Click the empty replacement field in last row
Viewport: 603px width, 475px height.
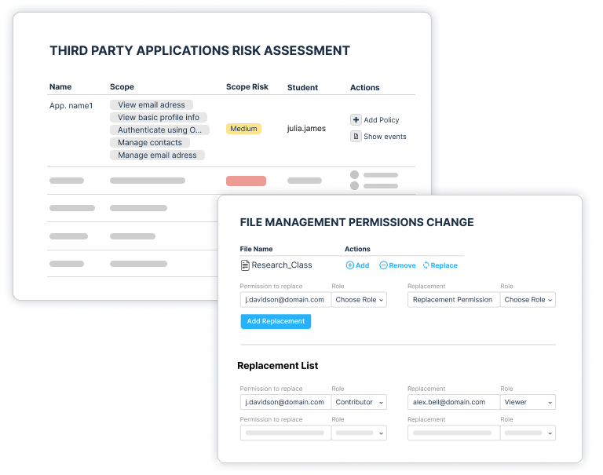coord(454,433)
